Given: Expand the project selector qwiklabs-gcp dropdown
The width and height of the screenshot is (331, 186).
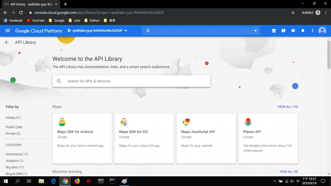Looking at the screenshot, I should (97, 31).
